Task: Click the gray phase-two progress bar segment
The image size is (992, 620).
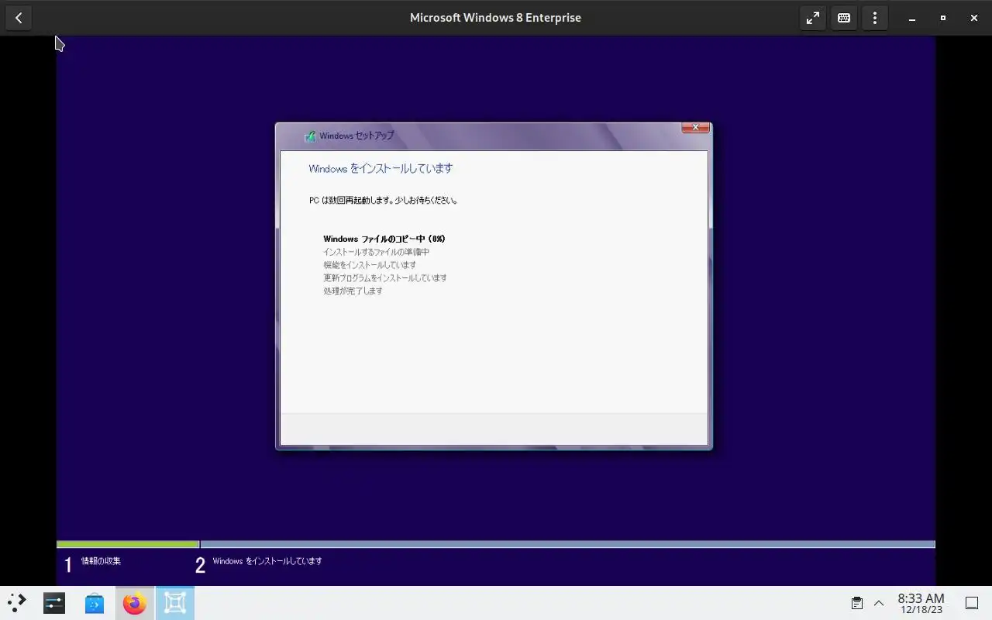Action: [x=568, y=544]
